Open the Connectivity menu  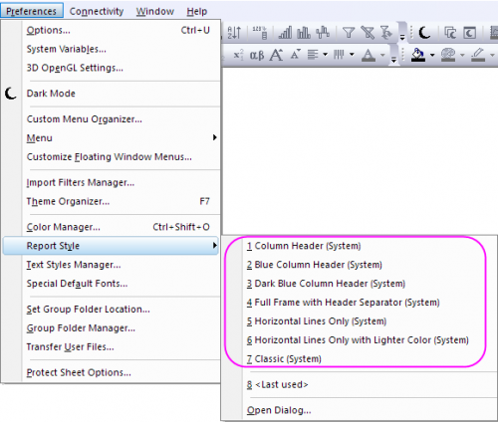coord(97,11)
